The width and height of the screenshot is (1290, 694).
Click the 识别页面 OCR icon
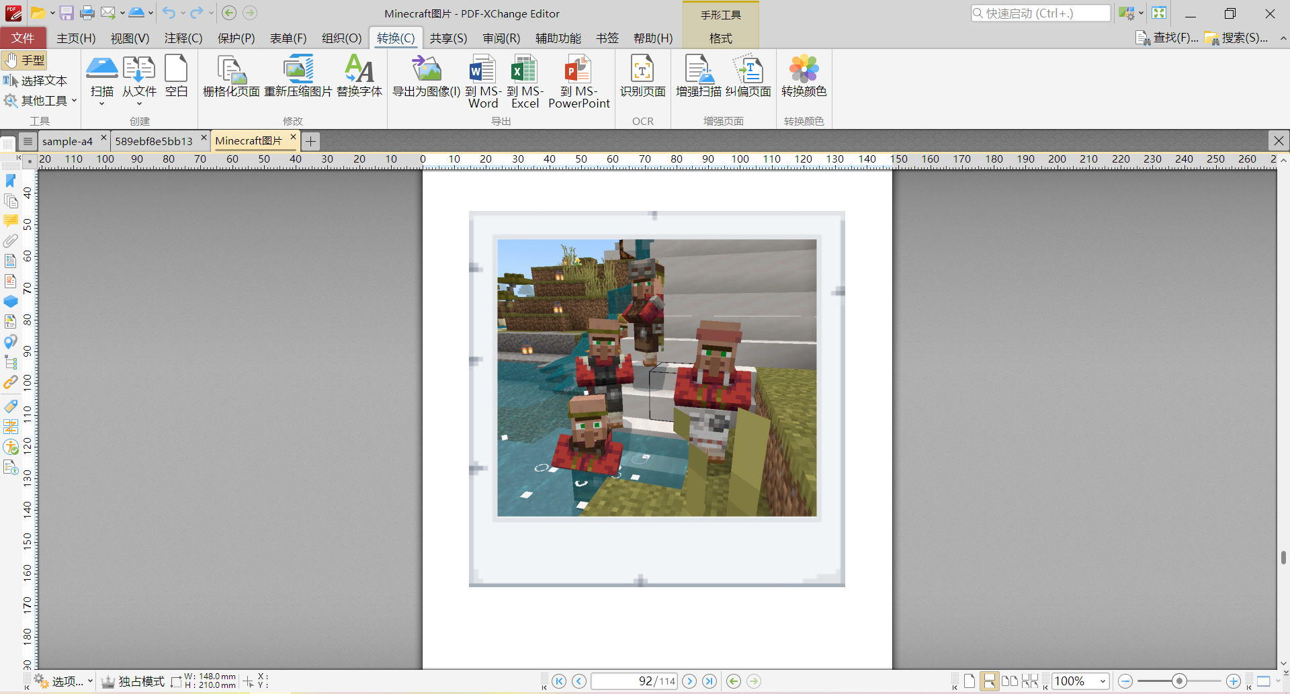click(x=642, y=77)
